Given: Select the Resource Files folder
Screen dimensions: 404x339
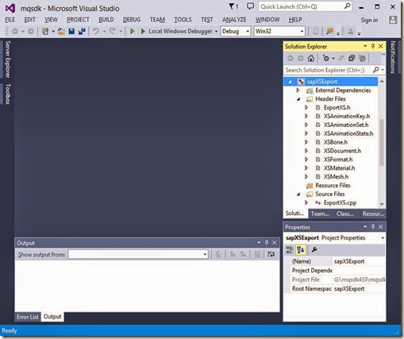Looking at the screenshot, I should click(333, 185).
